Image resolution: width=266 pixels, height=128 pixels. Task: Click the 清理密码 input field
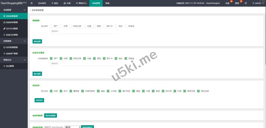coord(83,31)
